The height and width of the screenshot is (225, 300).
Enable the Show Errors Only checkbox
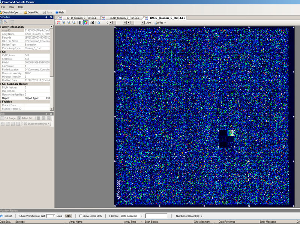click(81, 216)
